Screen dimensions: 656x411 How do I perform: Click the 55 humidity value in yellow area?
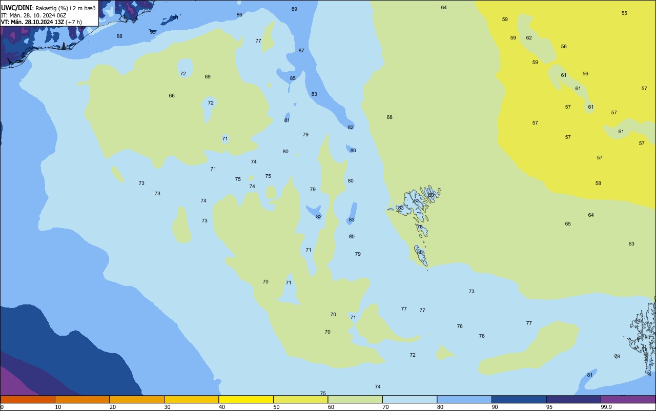(624, 13)
